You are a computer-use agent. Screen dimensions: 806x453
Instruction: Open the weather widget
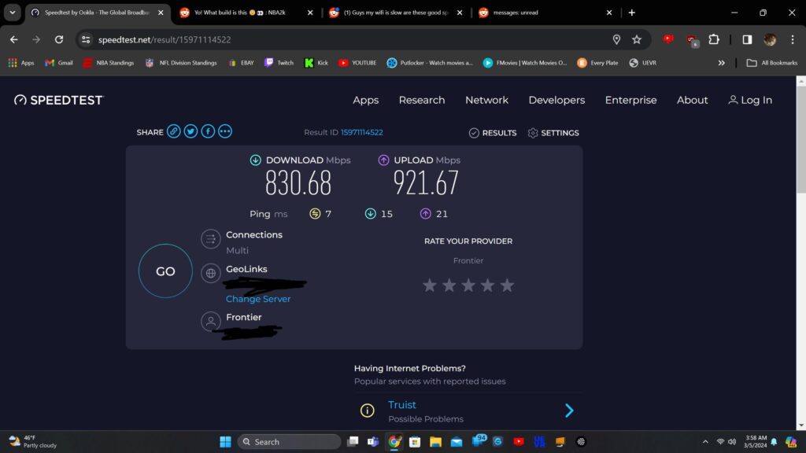33,442
